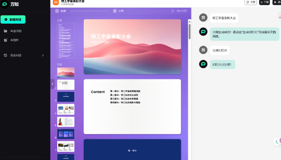Click the 第一部分 line in the contents slide
The width and height of the screenshot is (281, 160).
click(x=125, y=91)
